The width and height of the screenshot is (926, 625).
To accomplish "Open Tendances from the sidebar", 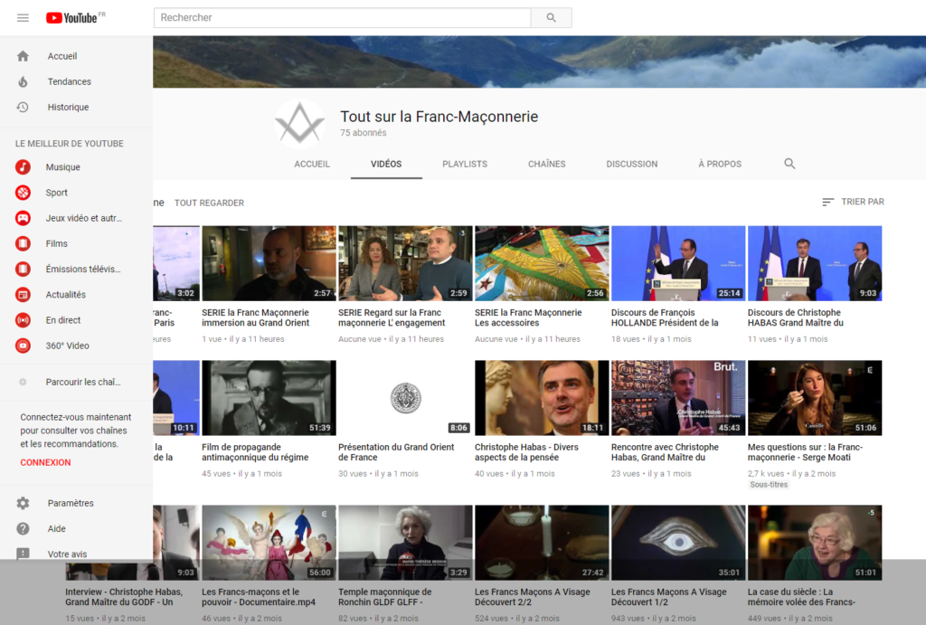I will (x=69, y=81).
